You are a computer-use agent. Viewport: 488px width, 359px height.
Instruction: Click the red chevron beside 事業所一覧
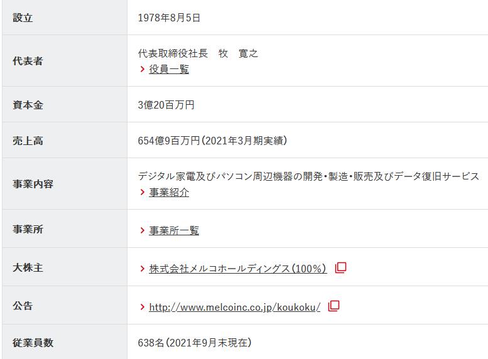click(x=143, y=231)
